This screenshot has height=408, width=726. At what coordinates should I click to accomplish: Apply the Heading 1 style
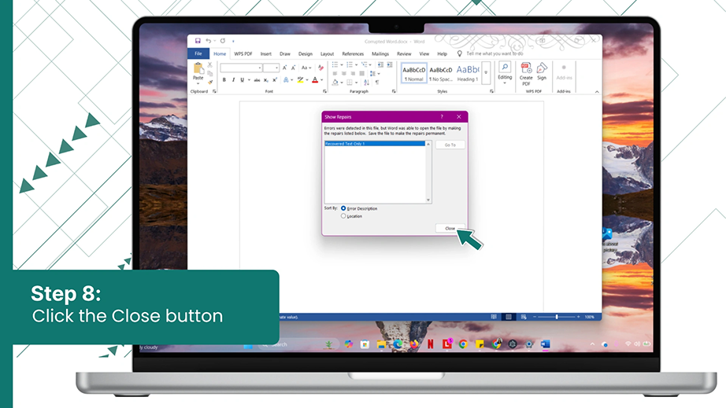coord(468,73)
